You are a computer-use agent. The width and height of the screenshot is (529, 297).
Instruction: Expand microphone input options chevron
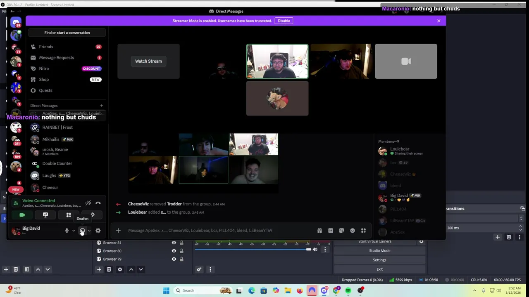pyautogui.click(x=74, y=231)
